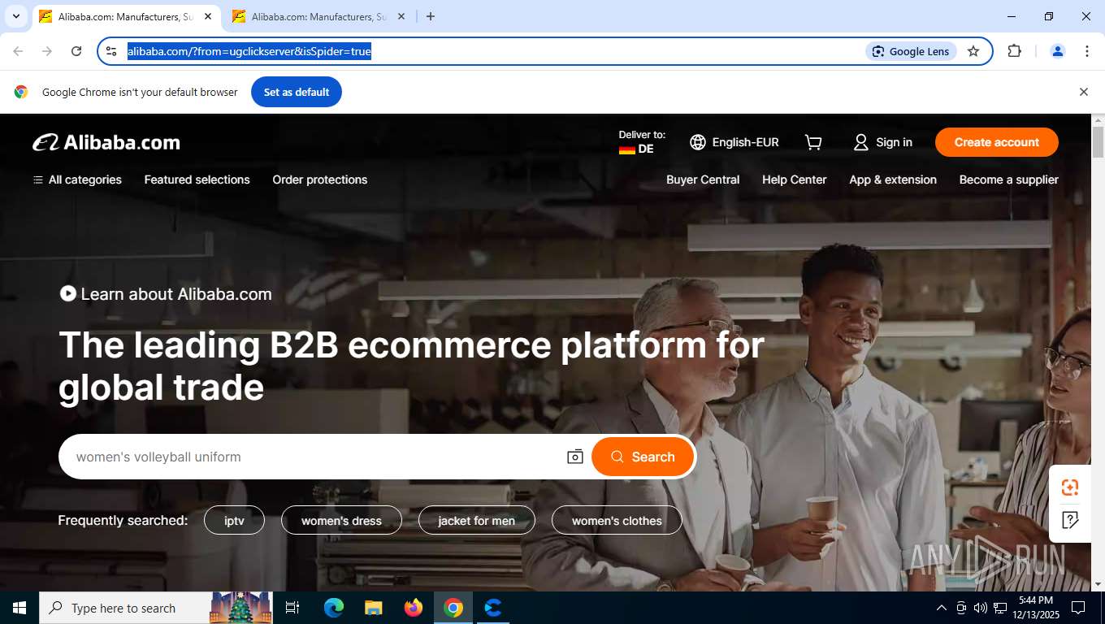Open the notification center icon
This screenshot has height=624, width=1105.
tap(1078, 608)
